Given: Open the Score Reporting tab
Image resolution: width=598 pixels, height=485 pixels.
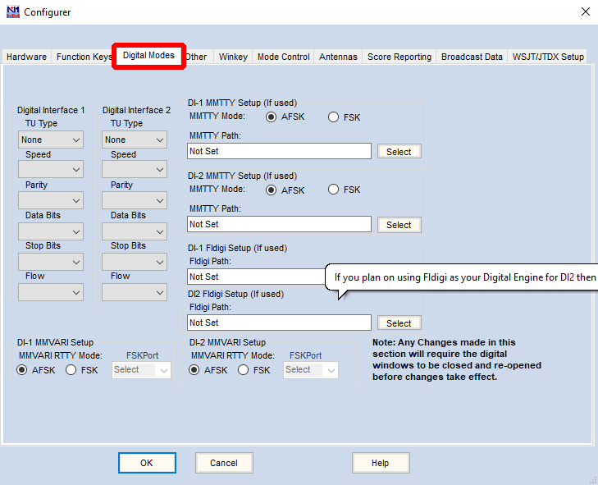Looking at the screenshot, I should pos(399,57).
